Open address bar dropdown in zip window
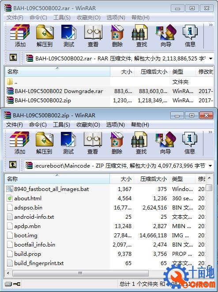218x292 pixels. [x=210, y=166]
